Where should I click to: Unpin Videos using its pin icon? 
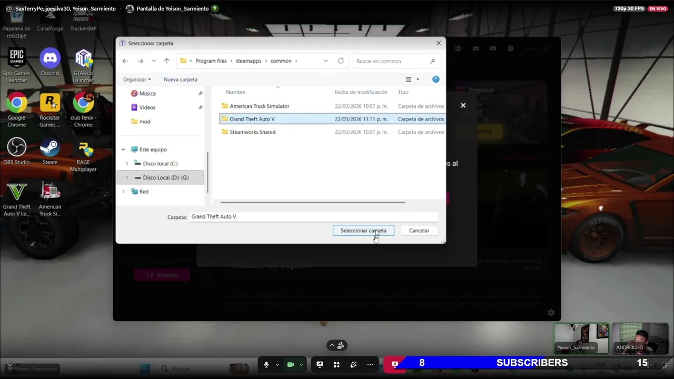(200, 107)
